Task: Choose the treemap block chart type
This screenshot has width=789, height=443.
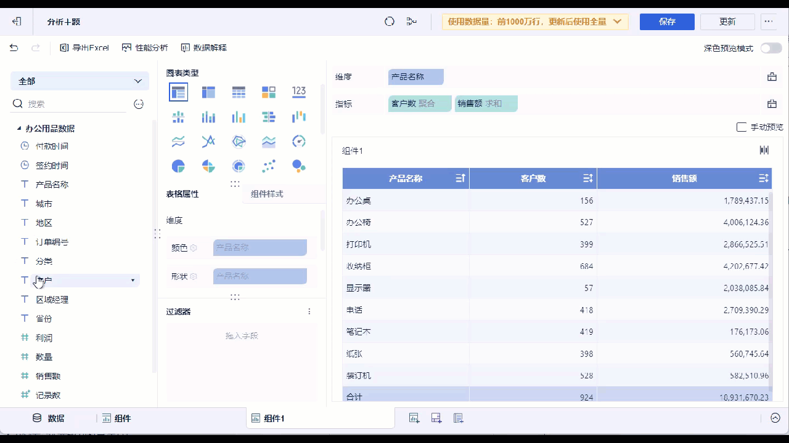Action: [x=269, y=92]
